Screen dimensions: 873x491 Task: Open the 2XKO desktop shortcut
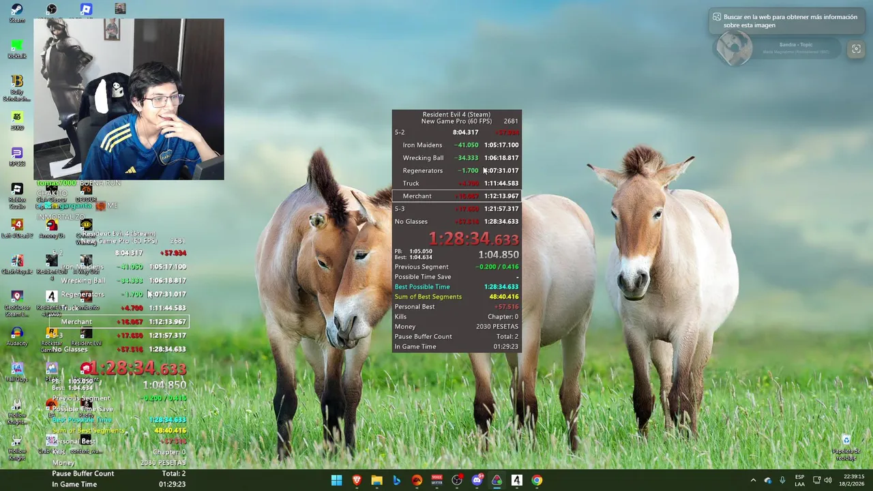[x=17, y=121]
